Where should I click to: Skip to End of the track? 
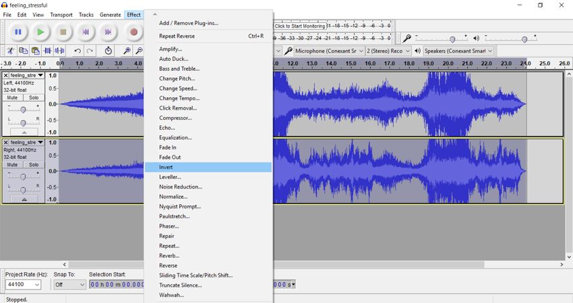click(x=108, y=32)
